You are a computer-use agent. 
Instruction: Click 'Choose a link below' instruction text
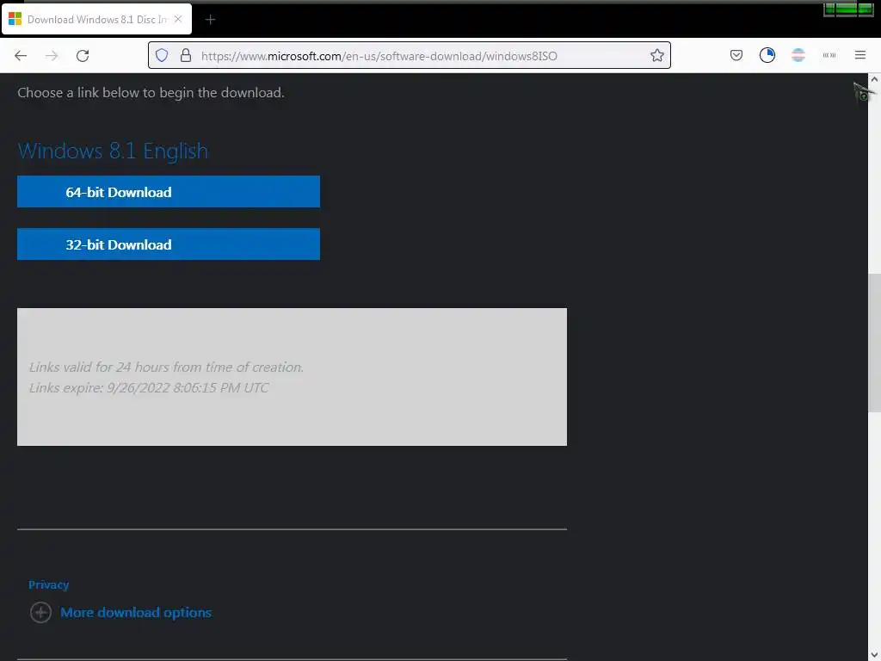[x=151, y=93]
